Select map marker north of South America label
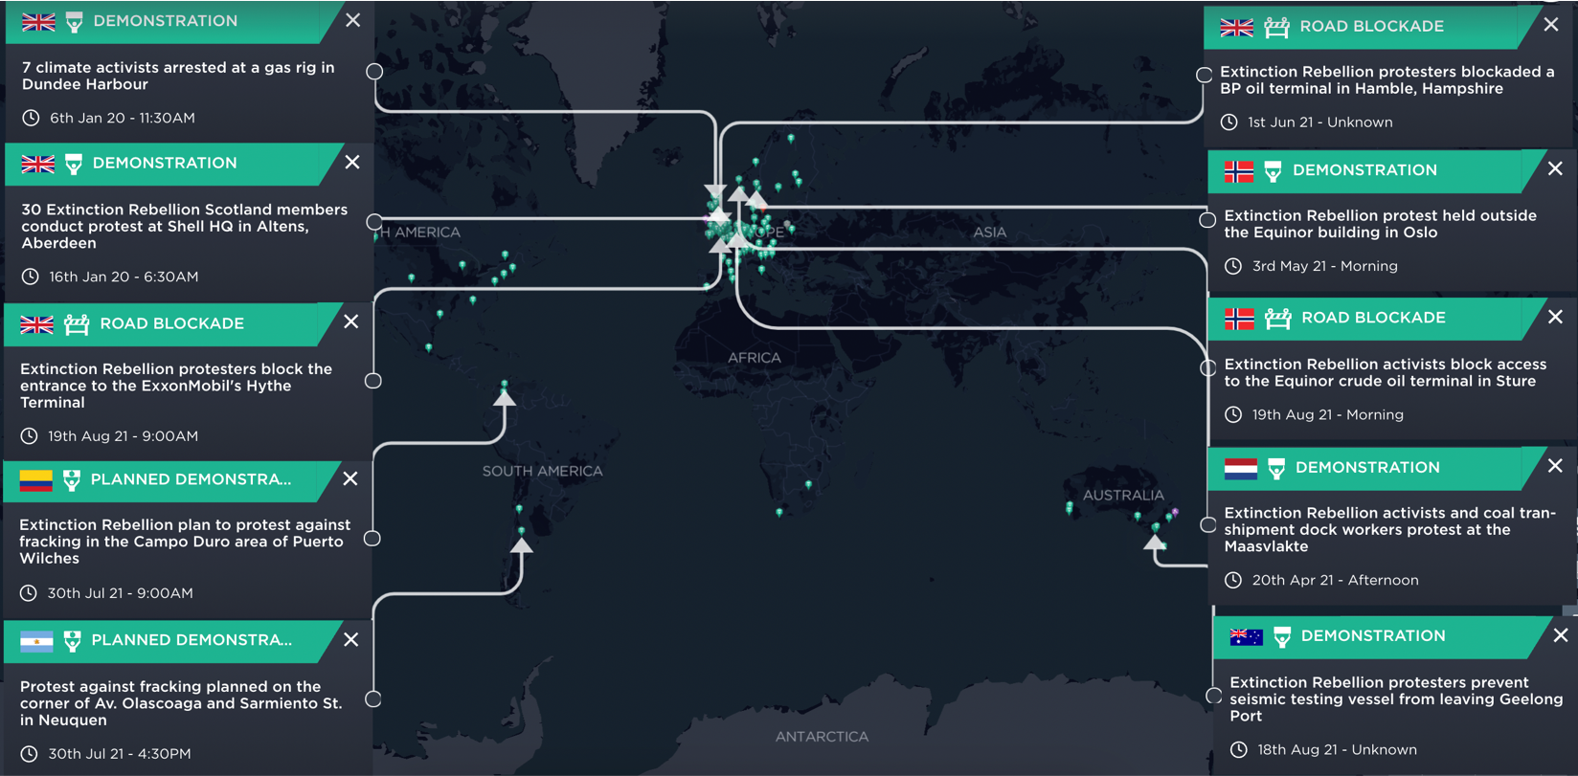The image size is (1578, 776). (505, 386)
